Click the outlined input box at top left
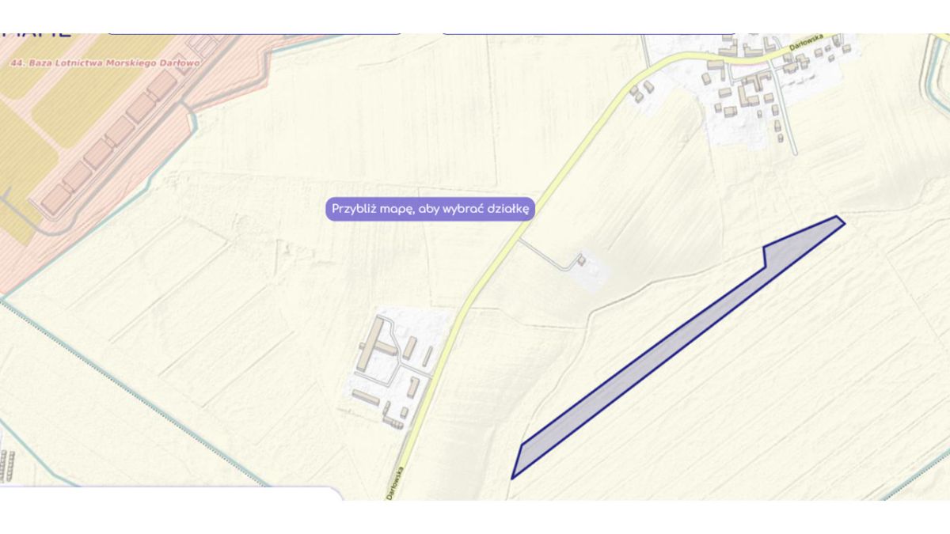 point(253,34)
